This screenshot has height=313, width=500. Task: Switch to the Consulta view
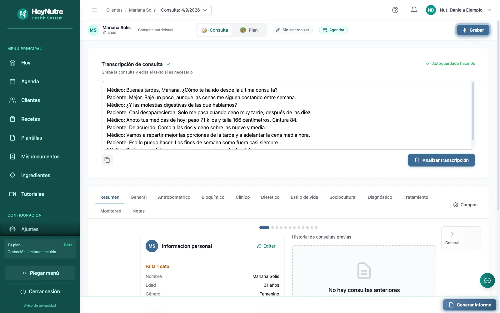215,30
